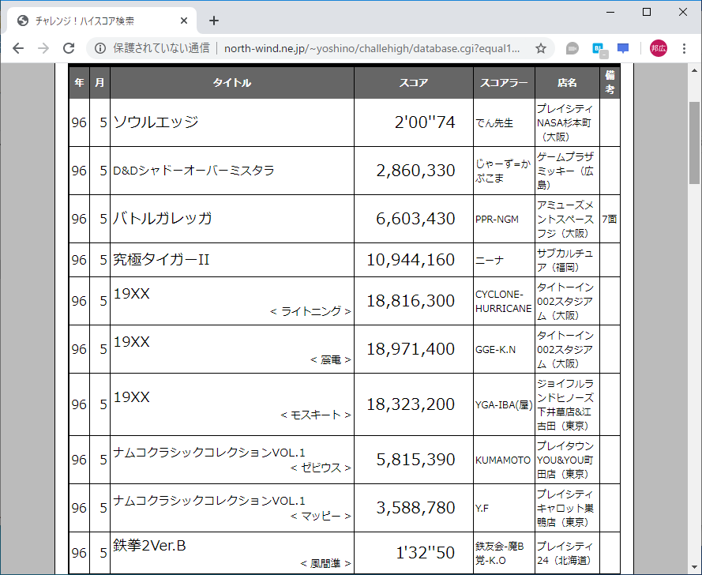Select scorer じゃーず=かぷこま
The height and width of the screenshot is (575, 702).
point(503,171)
